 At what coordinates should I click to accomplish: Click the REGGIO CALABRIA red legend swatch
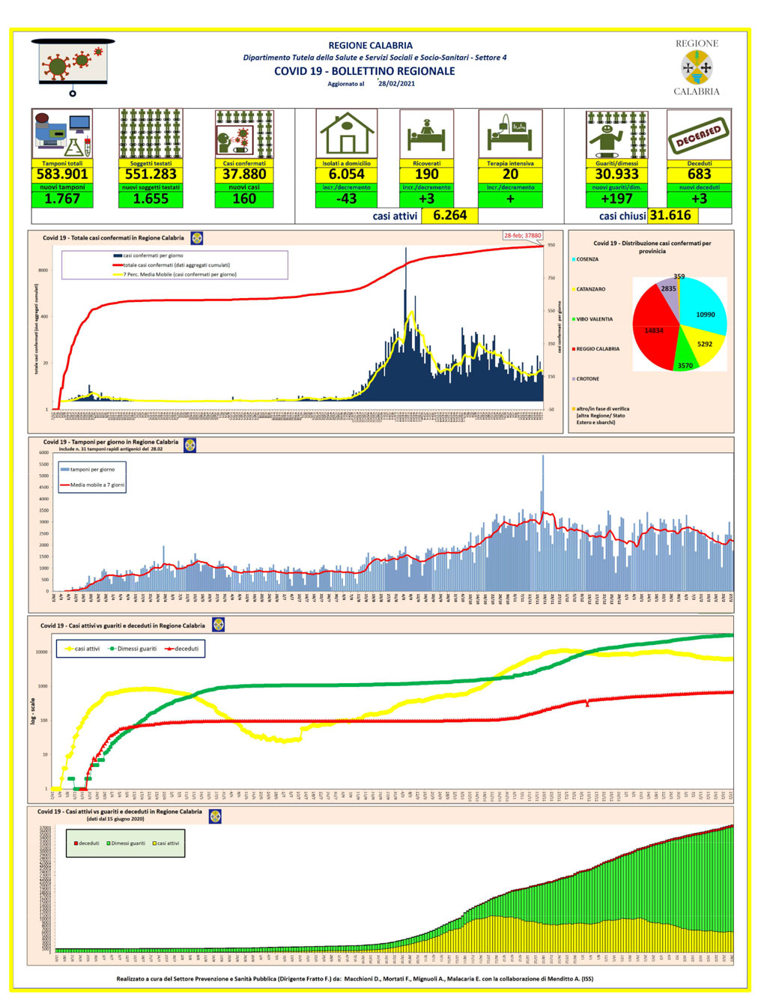[x=574, y=349]
